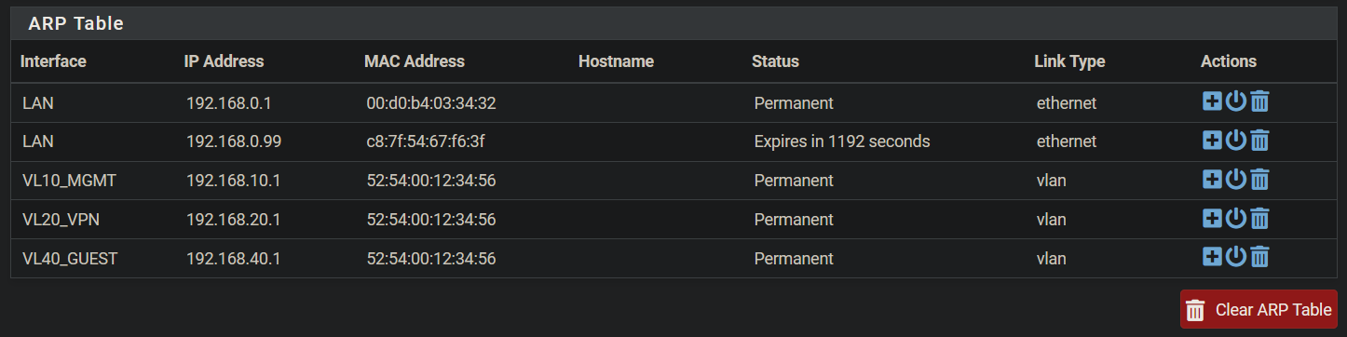
Task: Click plus icon for 192.168.0.99 row
Action: [1212, 141]
